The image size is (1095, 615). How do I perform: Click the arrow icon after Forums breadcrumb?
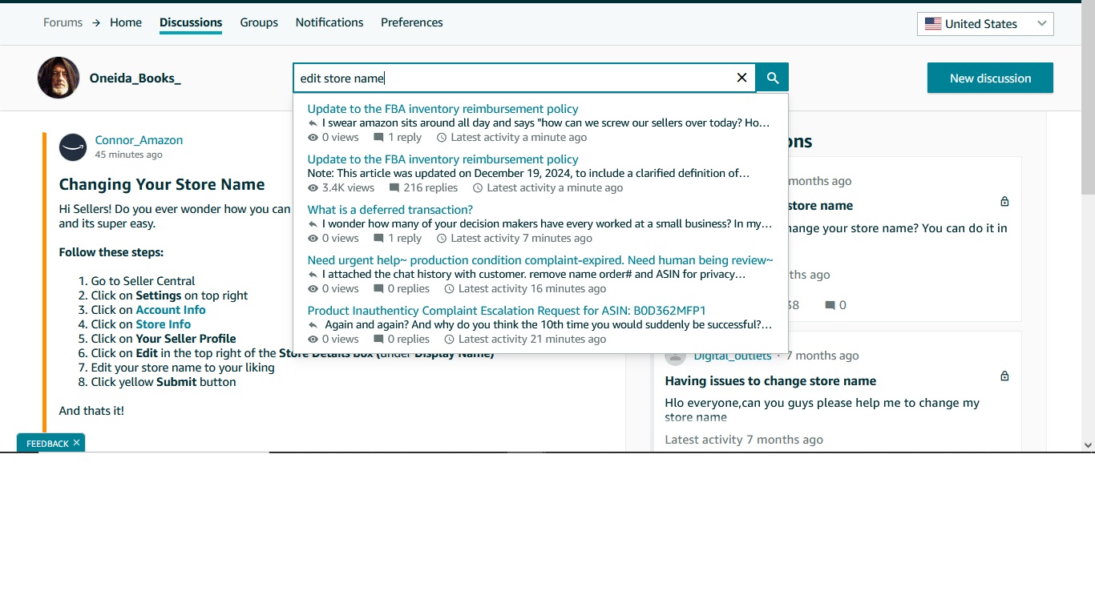(96, 23)
